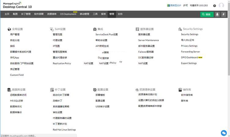Click the basket icon beside 储存库
Screen dimensions: 230x137
pyautogui.click(x=180, y=90)
